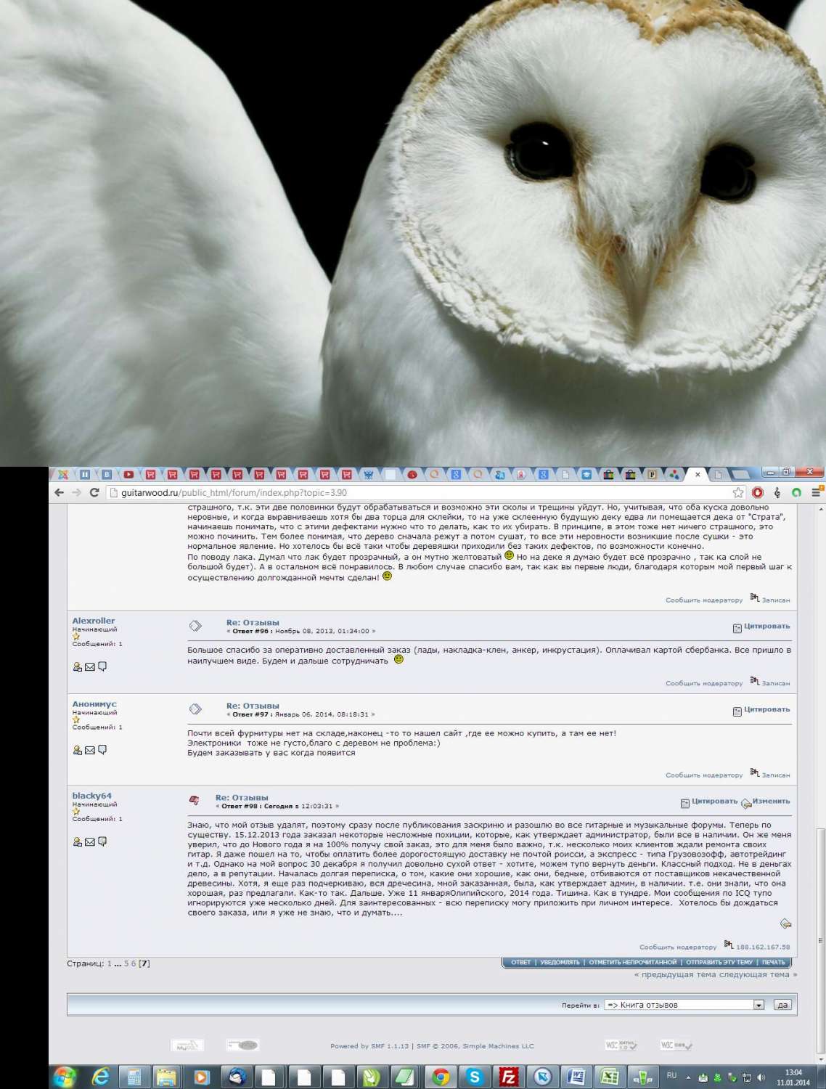Open the blacky64 username link
This screenshot has height=1089, width=826.
(x=92, y=796)
